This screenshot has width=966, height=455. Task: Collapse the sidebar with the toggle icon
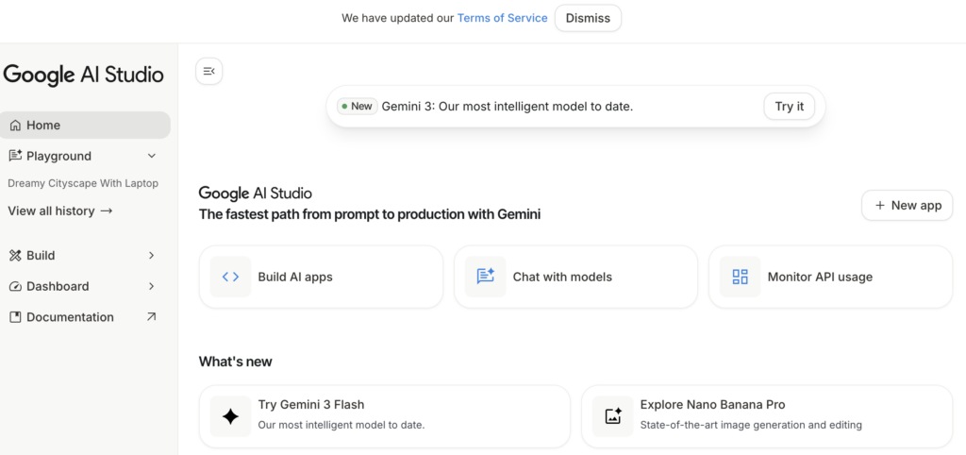(208, 72)
